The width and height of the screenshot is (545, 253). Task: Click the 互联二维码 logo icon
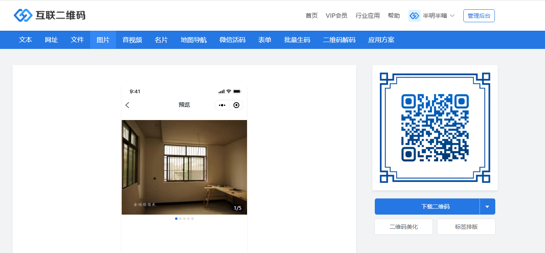click(23, 15)
